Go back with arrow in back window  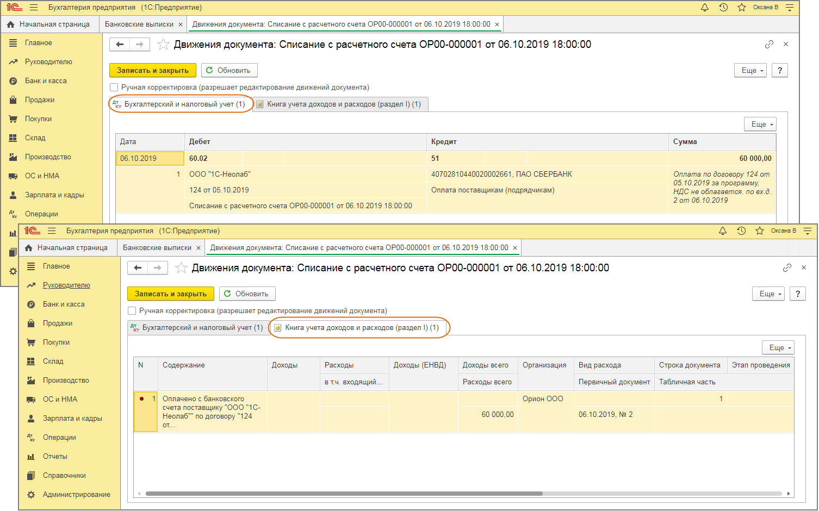pos(120,44)
